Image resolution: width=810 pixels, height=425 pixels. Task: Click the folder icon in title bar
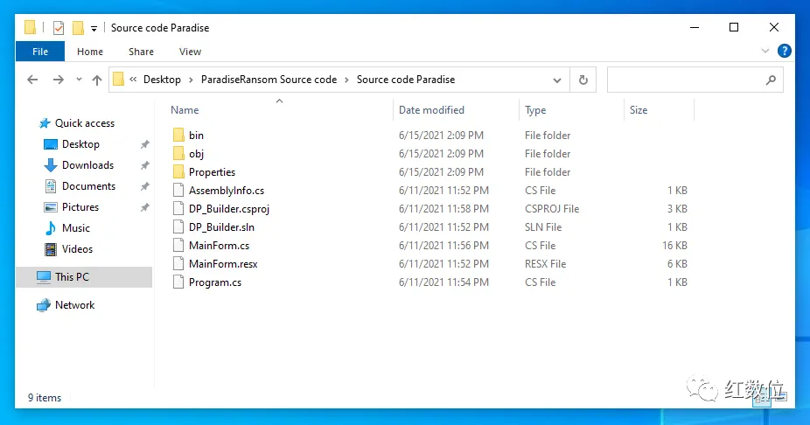pos(30,27)
